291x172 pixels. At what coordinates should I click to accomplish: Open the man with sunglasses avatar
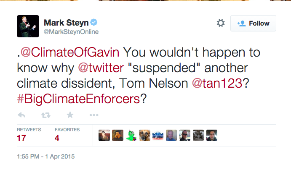tap(185, 135)
